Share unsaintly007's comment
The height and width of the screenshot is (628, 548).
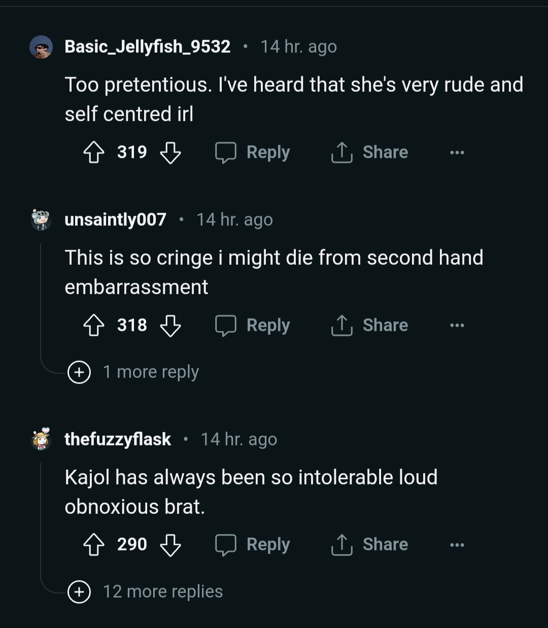tap(369, 325)
